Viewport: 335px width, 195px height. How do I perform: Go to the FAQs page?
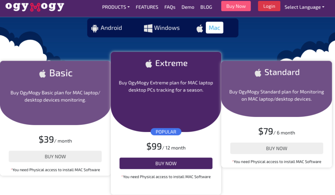coord(170,7)
